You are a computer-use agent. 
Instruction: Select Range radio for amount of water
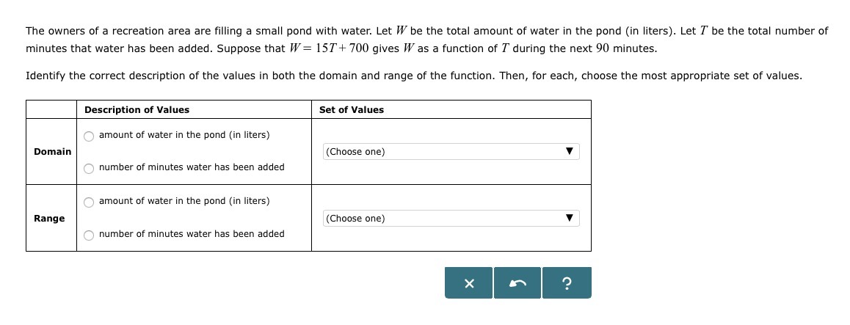click(89, 202)
